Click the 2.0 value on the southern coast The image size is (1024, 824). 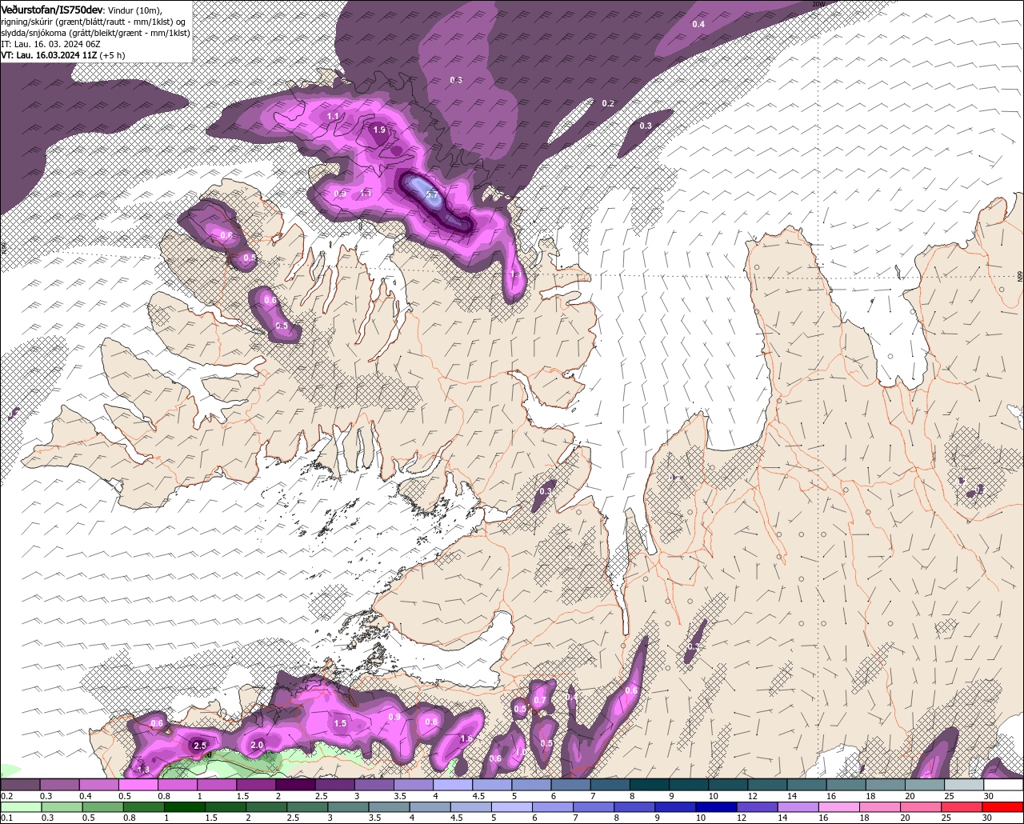click(x=258, y=745)
